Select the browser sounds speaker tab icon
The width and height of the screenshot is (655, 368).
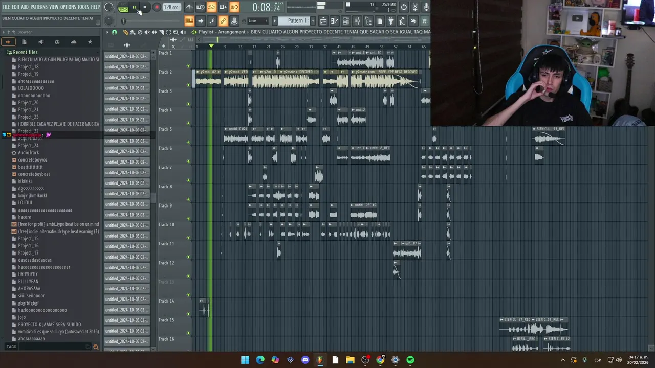point(41,42)
